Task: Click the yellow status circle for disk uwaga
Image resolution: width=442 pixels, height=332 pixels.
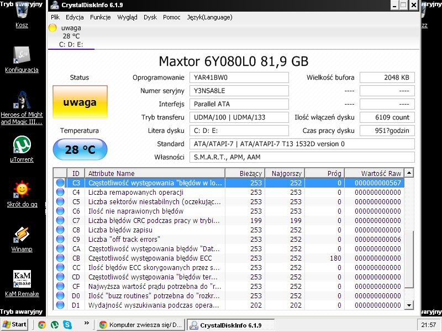Action: pyautogui.click(x=52, y=28)
